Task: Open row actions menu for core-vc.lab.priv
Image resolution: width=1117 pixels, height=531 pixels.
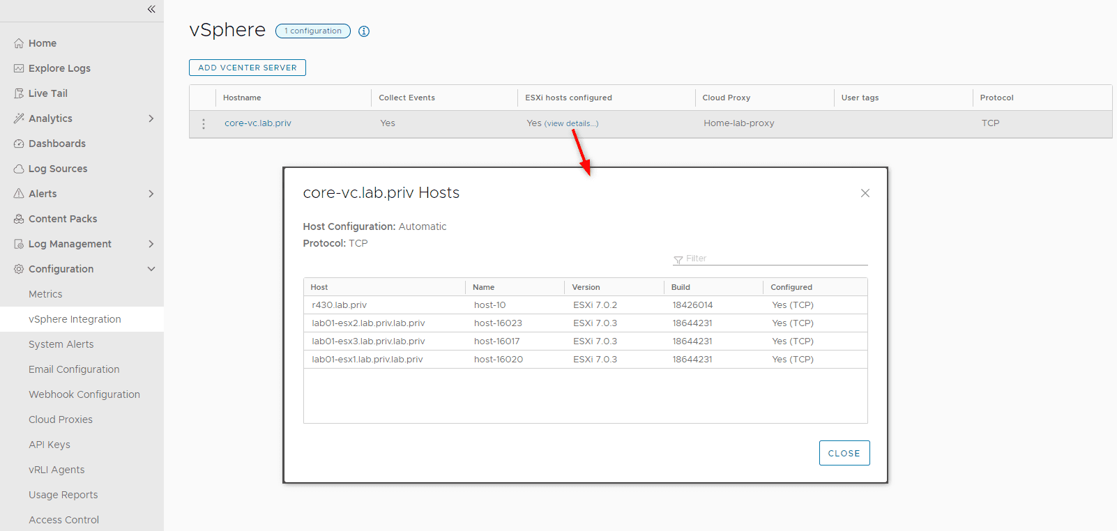Action: click(204, 123)
